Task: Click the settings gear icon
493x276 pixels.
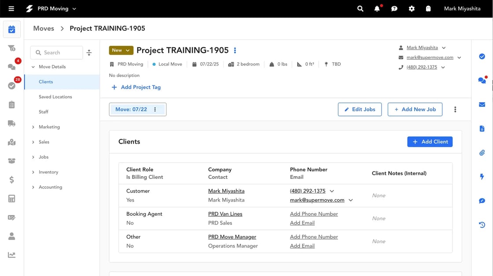Action: pos(412,9)
